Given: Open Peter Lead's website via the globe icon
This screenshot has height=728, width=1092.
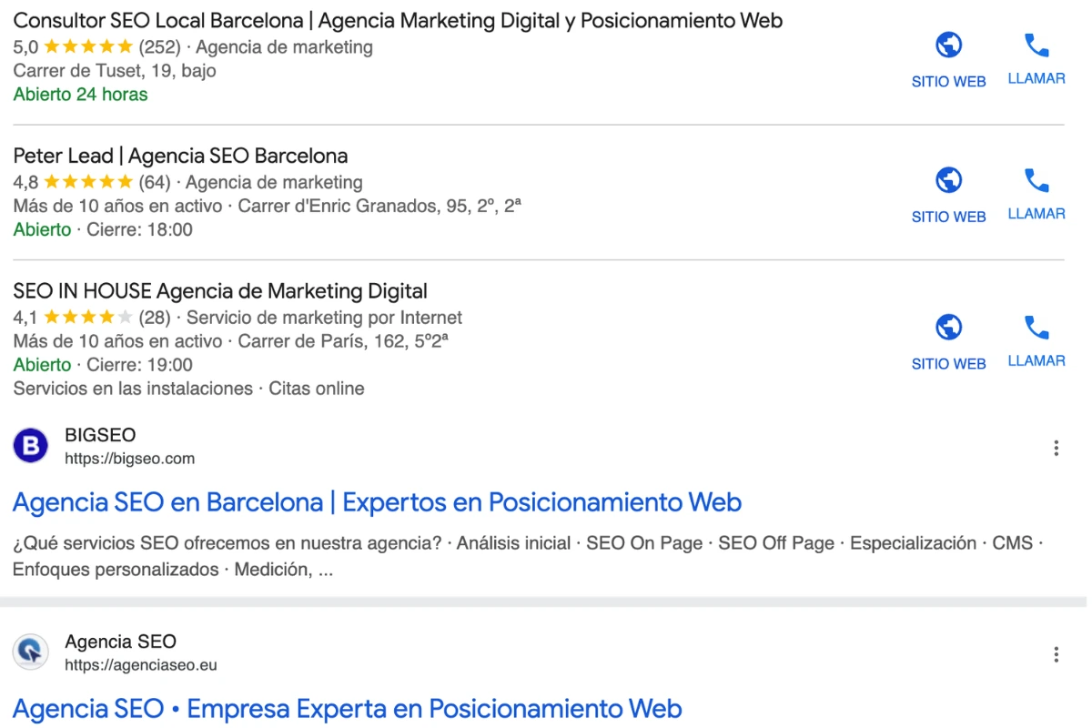Looking at the screenshot, I should tap(948, 179).
